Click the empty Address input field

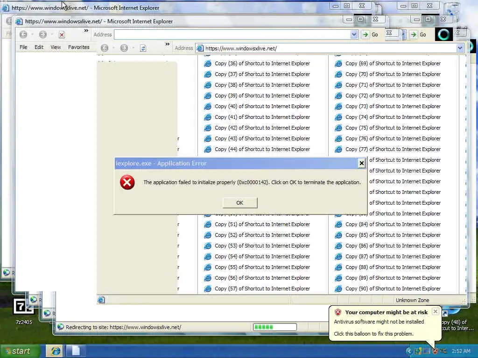tap(232, 34)
